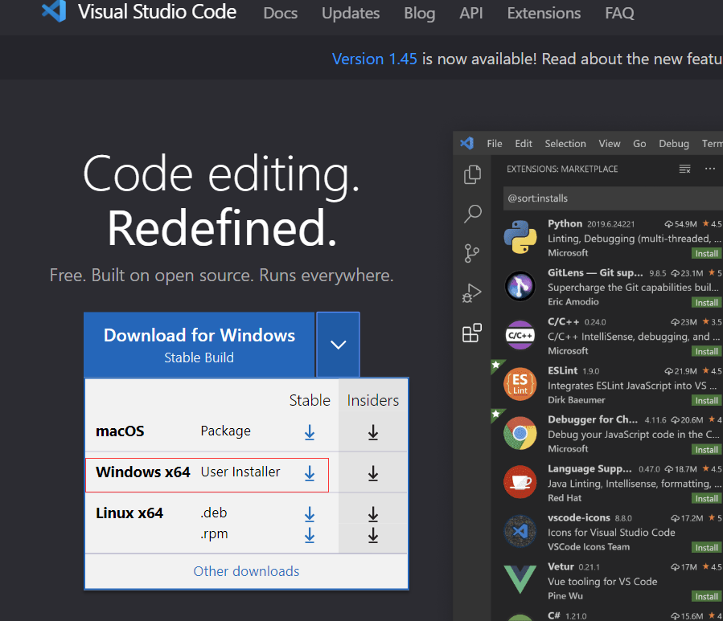Viewport: 723px width, 621px height.
Task: Click the macOS row label
Action: [x=120, y=431]
